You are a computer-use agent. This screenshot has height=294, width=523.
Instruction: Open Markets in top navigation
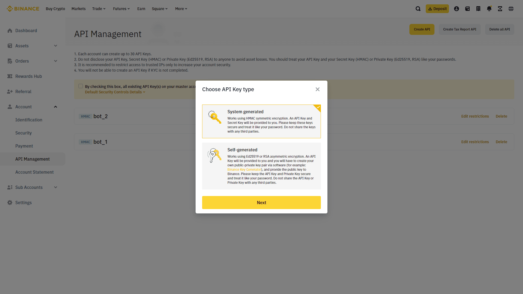pyautogui.click(x=78, y=9)
